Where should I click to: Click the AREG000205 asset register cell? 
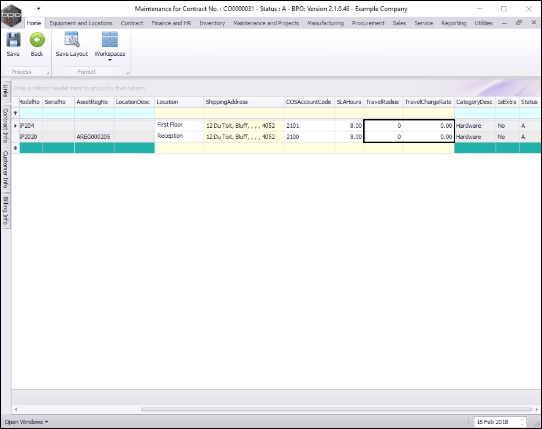[94, 137]
